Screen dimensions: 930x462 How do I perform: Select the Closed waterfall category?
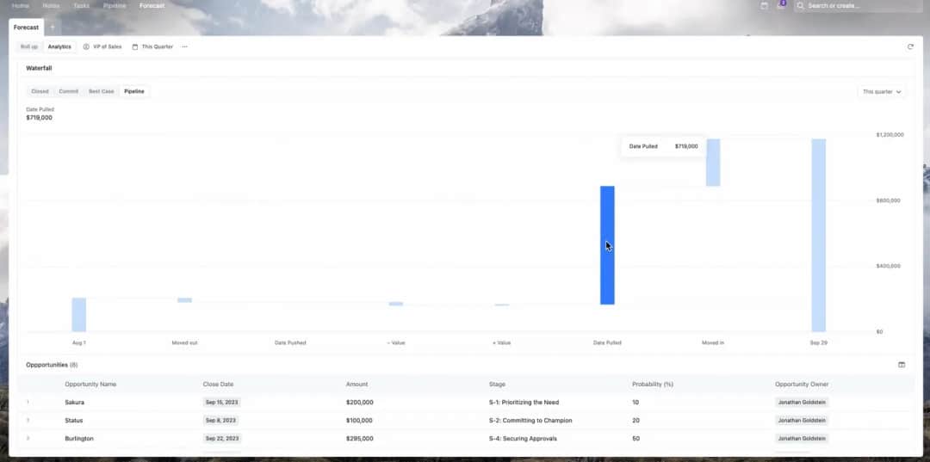pos(40,91)
